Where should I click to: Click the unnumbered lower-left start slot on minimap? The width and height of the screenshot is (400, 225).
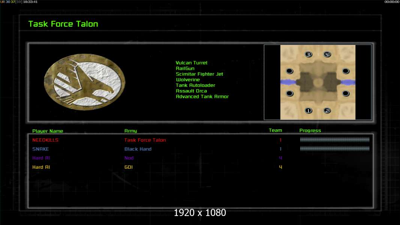pyautogui.click(x=290, y=93)
